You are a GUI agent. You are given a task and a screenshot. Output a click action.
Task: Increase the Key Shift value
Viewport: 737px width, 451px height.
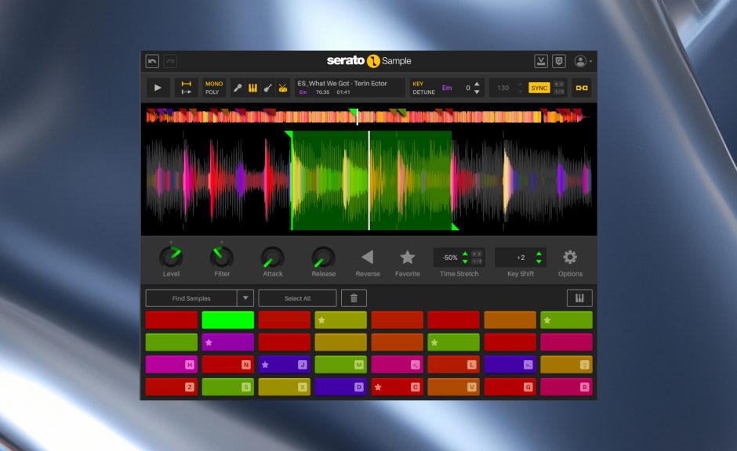[x=539, y=252]
